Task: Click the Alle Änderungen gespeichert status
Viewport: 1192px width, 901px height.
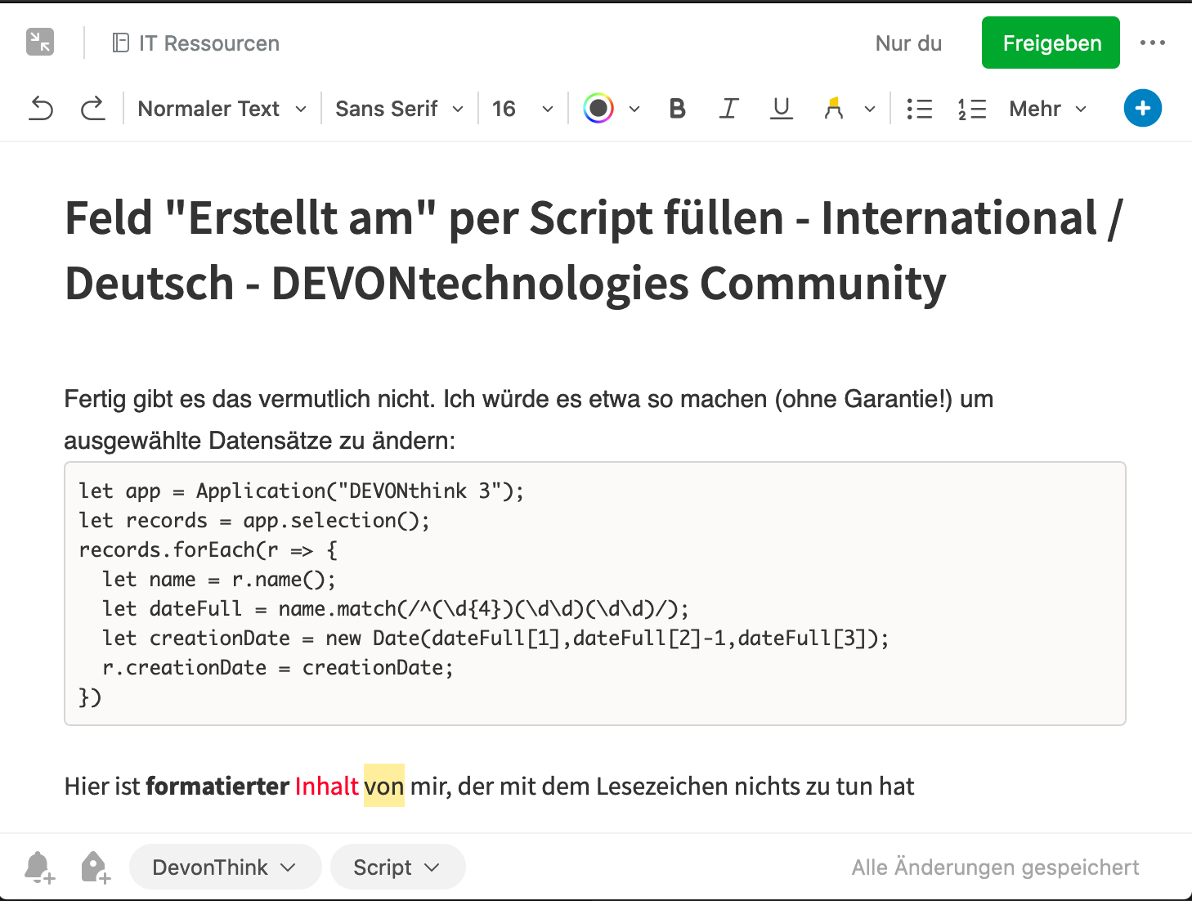Action: 995,867
